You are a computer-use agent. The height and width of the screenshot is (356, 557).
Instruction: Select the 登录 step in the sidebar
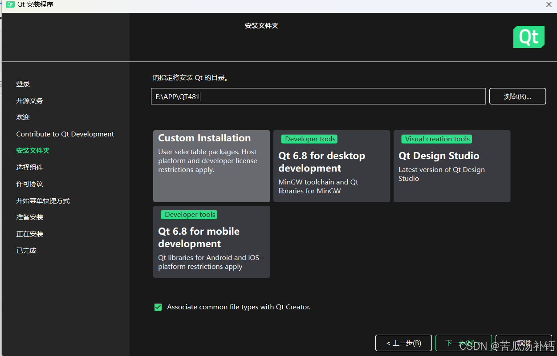point(23,84)
